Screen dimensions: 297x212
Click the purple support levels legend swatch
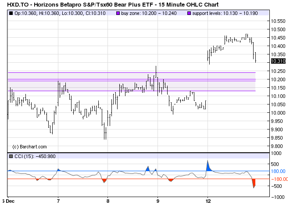click(189, 13)
